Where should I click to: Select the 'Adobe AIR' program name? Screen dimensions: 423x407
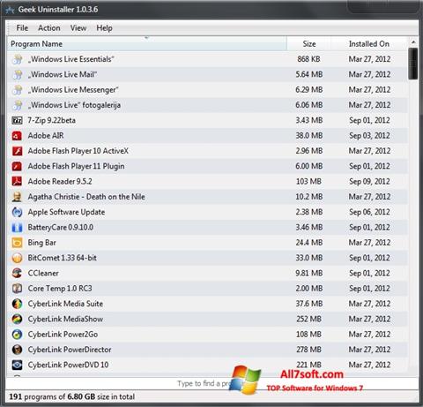tap(46, 136)
